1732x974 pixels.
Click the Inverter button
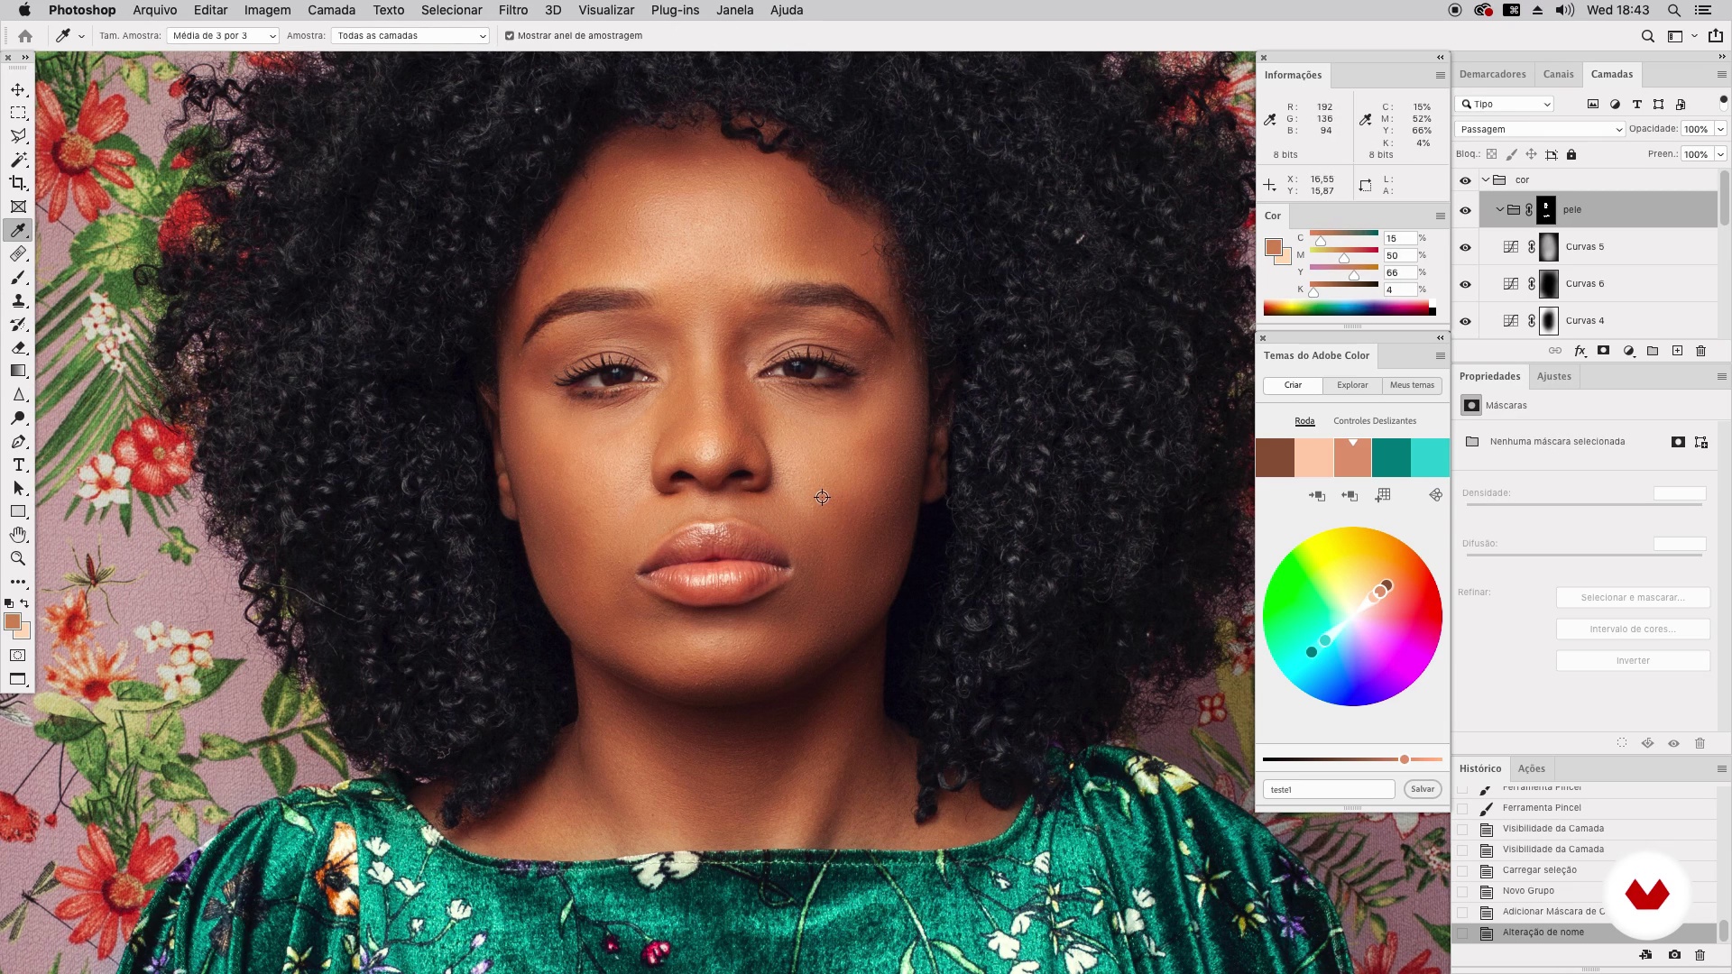[x=1633, y=661]
